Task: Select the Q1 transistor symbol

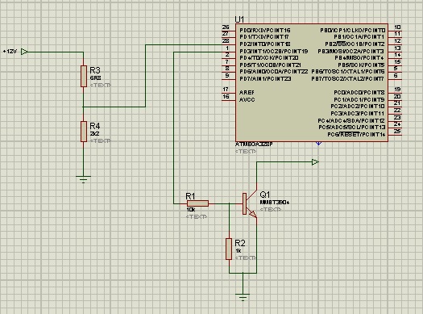Action: 249,204
